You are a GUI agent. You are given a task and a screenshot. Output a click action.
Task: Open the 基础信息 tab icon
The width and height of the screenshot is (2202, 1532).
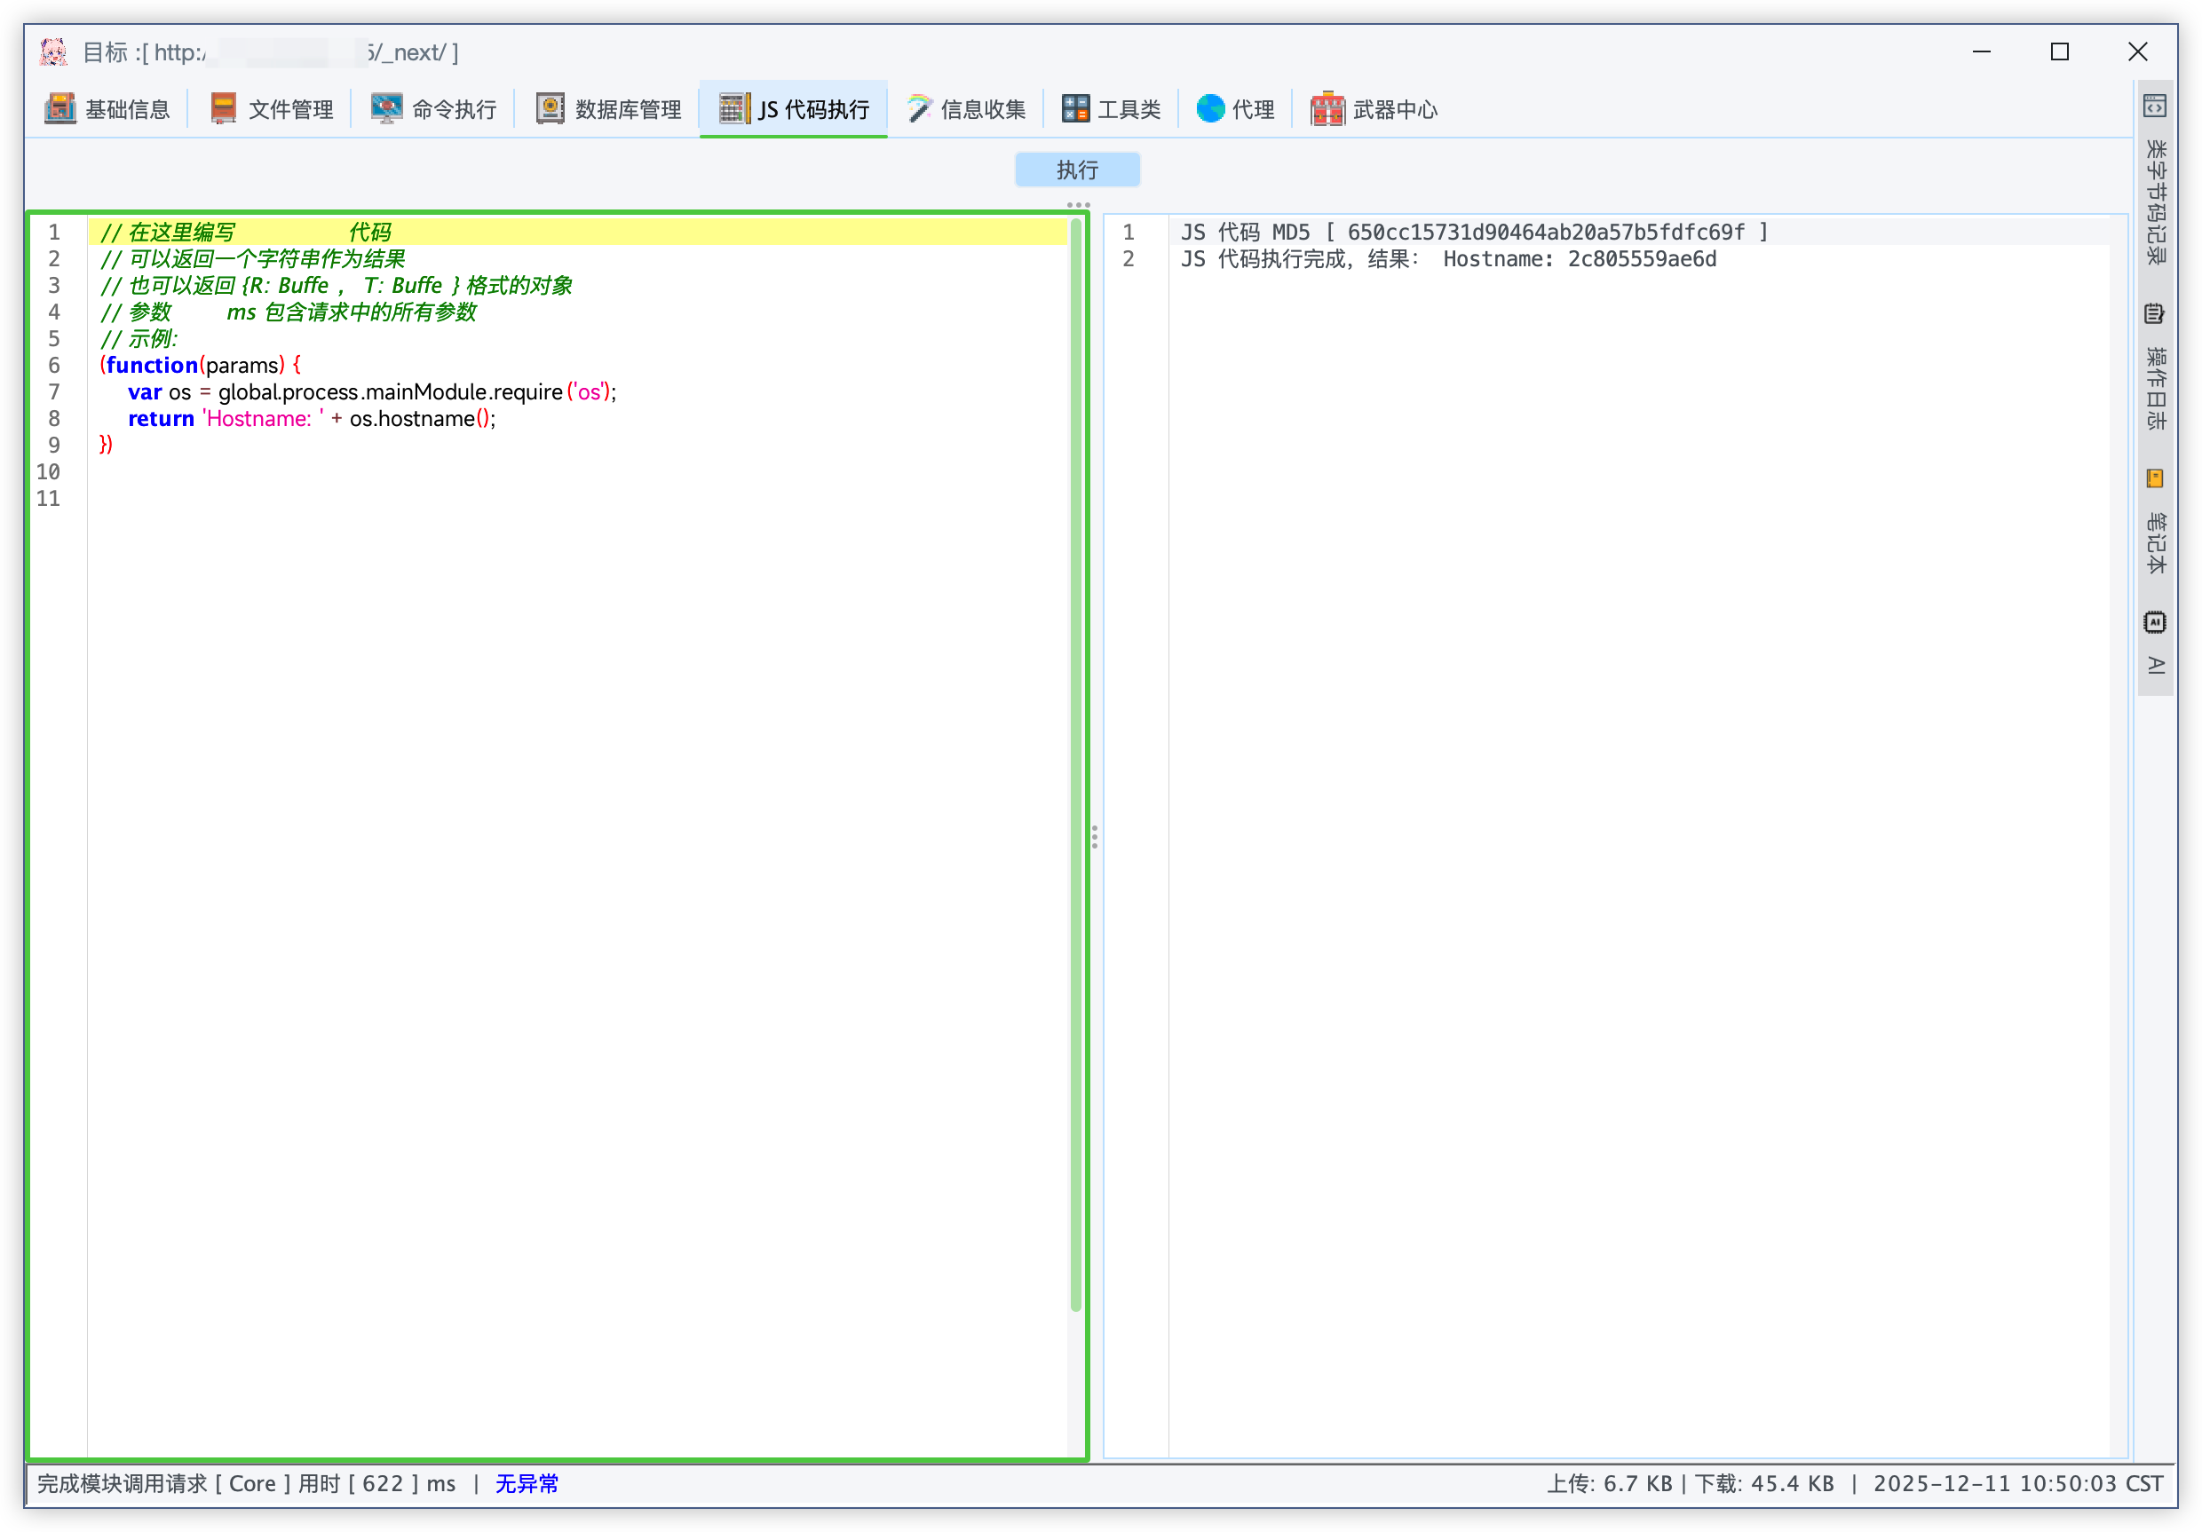click(x=59, y=108)
